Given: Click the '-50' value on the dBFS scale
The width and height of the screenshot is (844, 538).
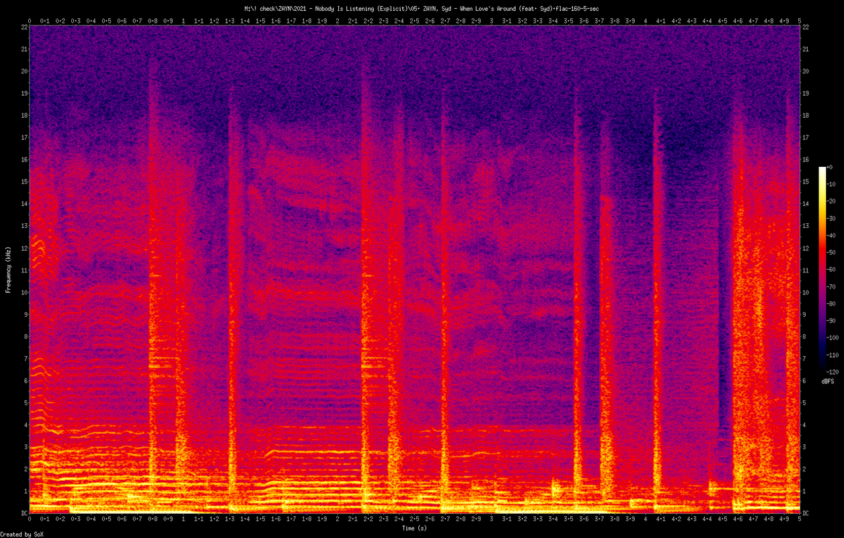Looking at the screenshot, I should (x=831, y=252).
